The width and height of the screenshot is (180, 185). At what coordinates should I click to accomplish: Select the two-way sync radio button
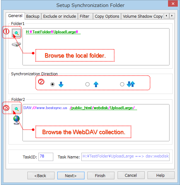[x=122, y=84]
